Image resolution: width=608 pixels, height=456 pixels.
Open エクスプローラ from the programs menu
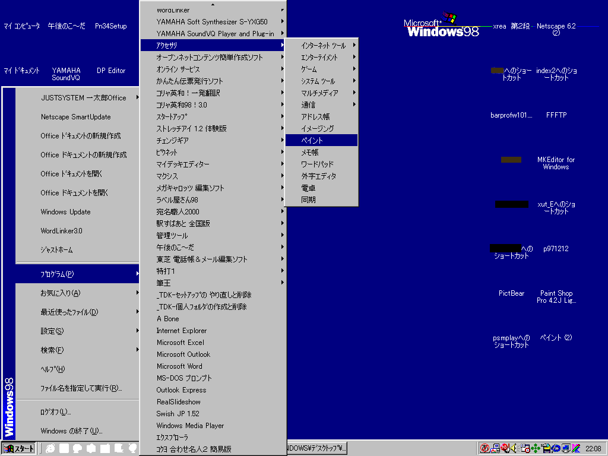[x=213, y=438]
